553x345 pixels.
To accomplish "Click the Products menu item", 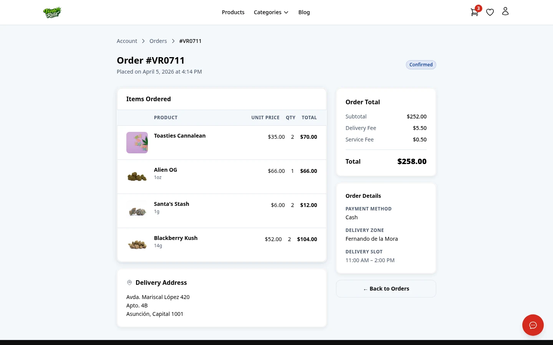I will [233, 12].
